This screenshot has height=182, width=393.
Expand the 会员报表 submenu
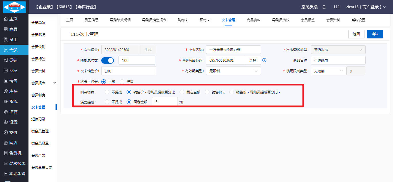pos(55,83)
